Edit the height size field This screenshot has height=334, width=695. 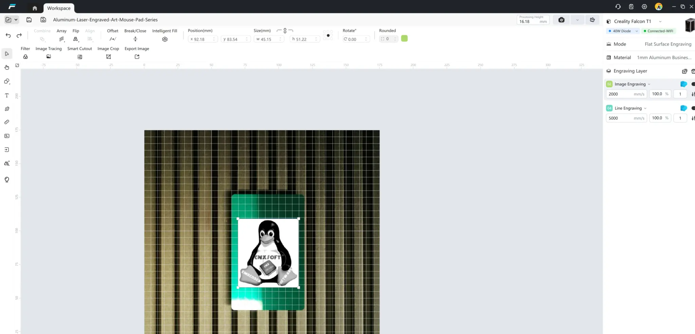pos(305,39)
